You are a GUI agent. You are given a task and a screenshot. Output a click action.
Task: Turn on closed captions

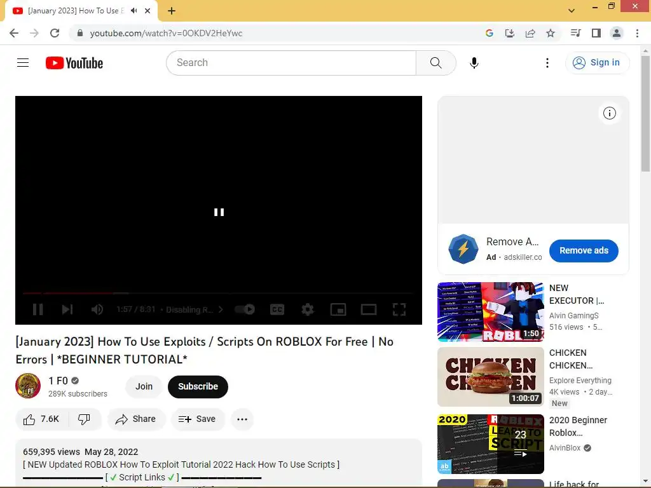click(277, 309)
